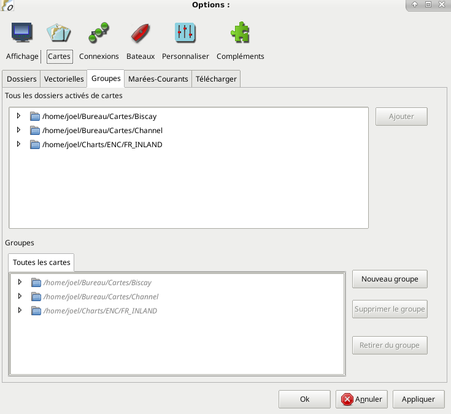Apply changes with Appliquer
Viewport: 451px width, 414px height.
click(418, 399)
